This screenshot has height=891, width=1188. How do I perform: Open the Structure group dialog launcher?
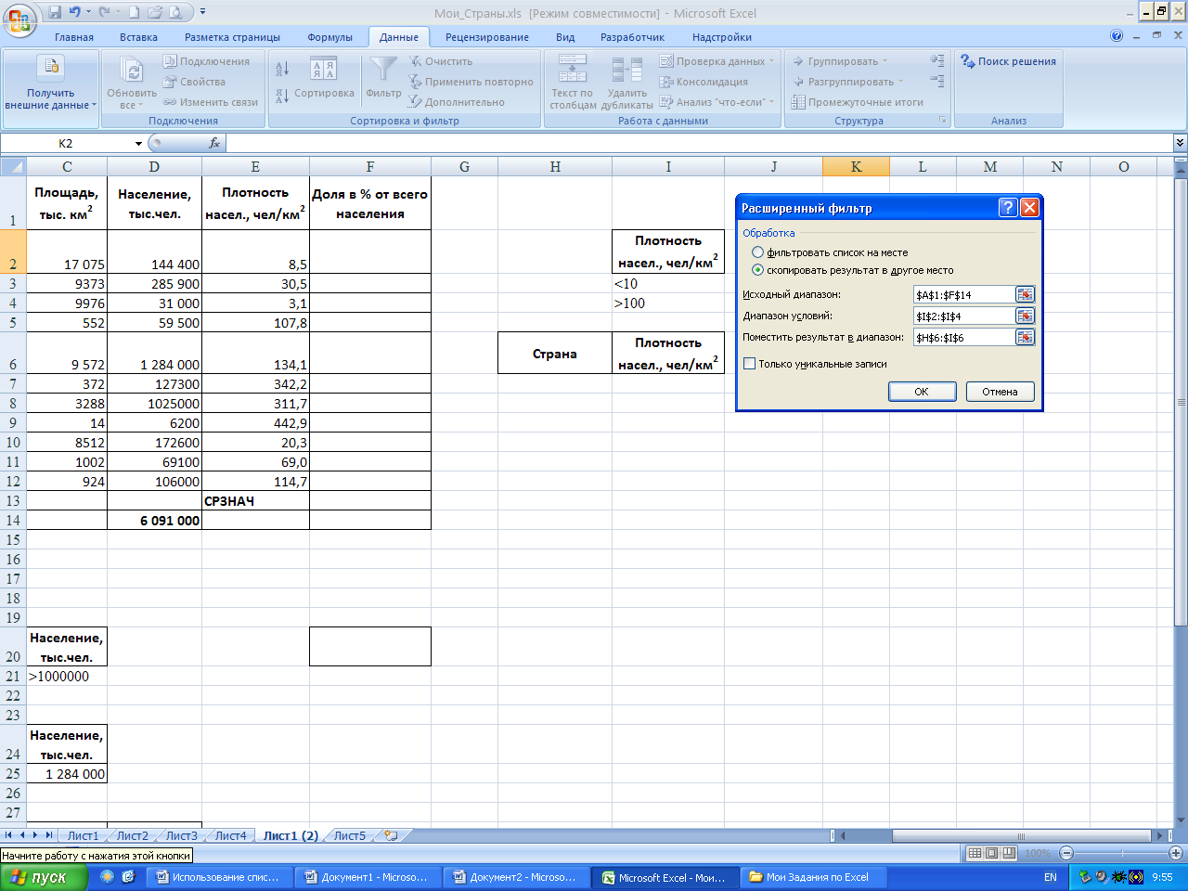coord(943,121)
